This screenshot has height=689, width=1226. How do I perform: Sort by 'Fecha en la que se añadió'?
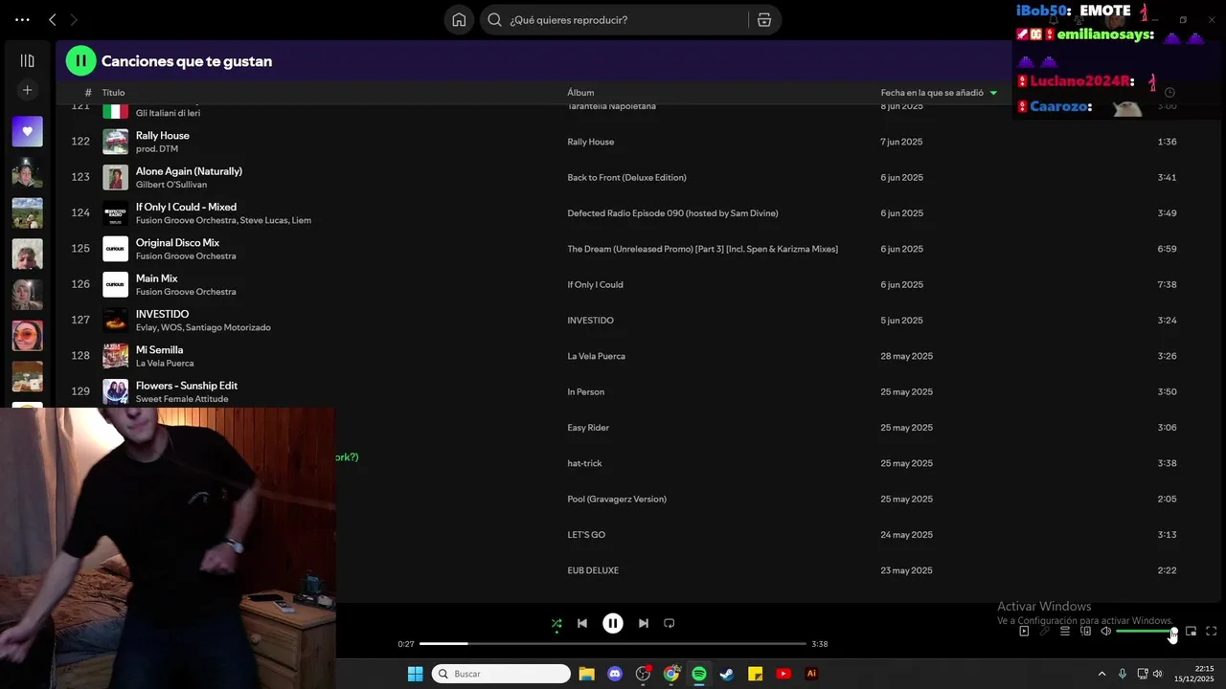click(x=932, y=93)
